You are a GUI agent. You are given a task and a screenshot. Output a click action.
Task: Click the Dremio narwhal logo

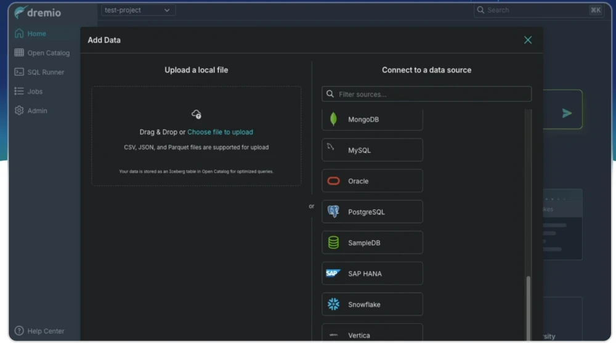click(20, 12)
